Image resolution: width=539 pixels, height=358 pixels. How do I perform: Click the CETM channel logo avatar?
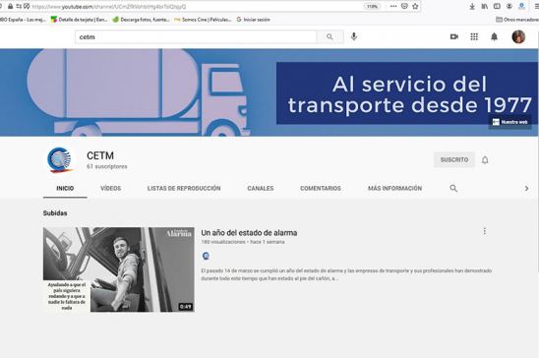pyautogui.click(x=60, y=159)
